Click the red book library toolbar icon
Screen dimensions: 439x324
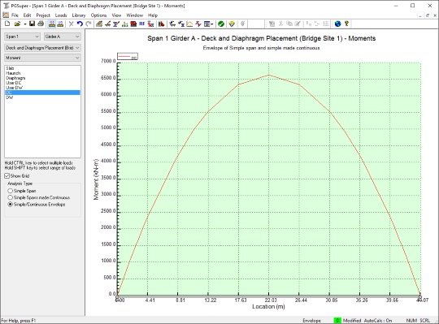[x=133, y=24]
